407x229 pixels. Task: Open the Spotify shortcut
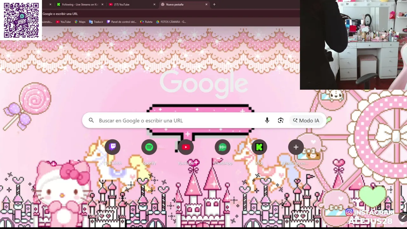tap(149, 147)
